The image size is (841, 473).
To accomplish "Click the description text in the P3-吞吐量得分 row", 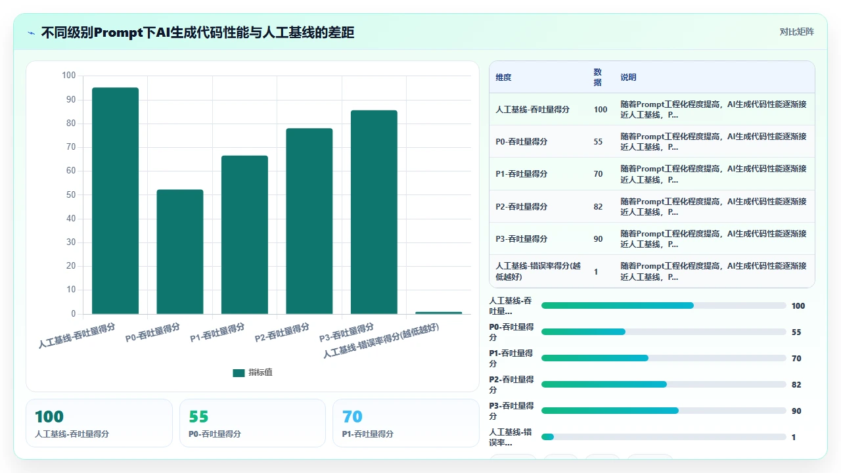I will [714, 238].
